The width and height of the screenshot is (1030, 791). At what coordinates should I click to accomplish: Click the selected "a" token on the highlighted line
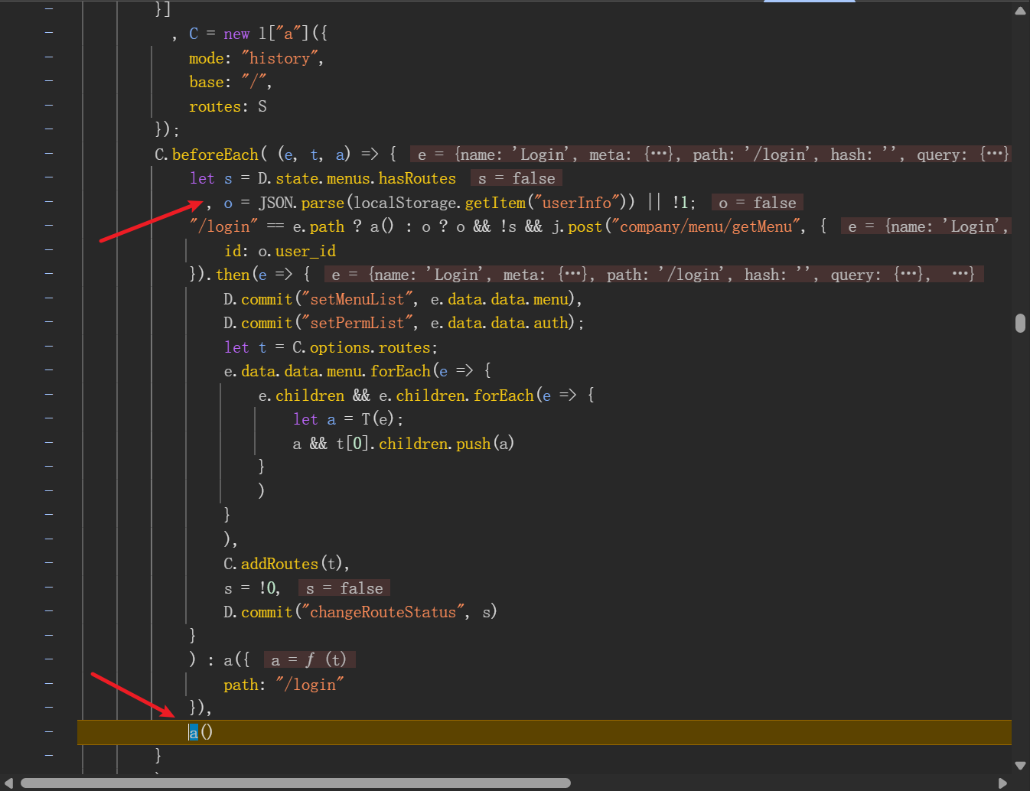(194, 732)
